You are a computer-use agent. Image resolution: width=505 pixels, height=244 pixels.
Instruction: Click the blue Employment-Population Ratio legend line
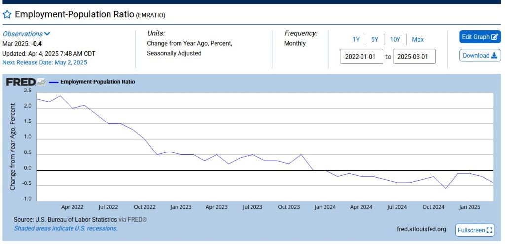pos(54,82)
